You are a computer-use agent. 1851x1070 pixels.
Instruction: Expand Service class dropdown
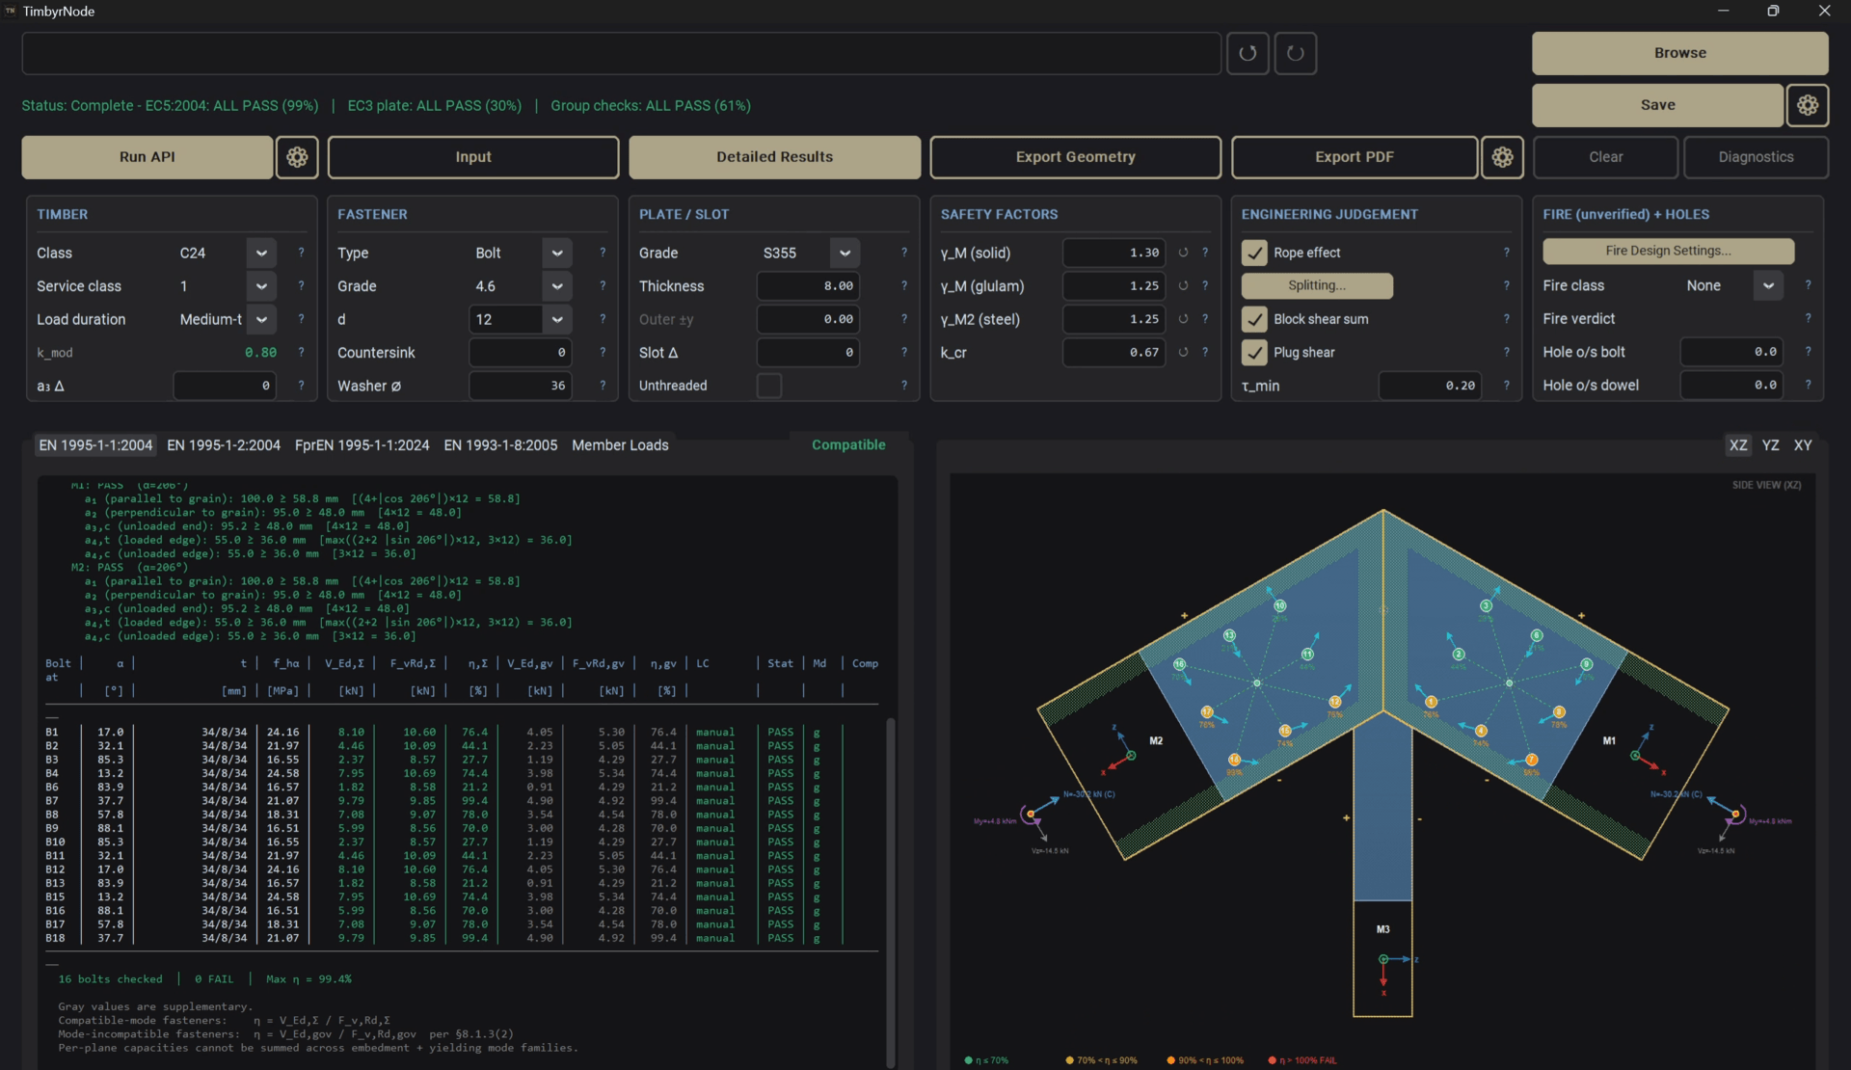point(261,286)
